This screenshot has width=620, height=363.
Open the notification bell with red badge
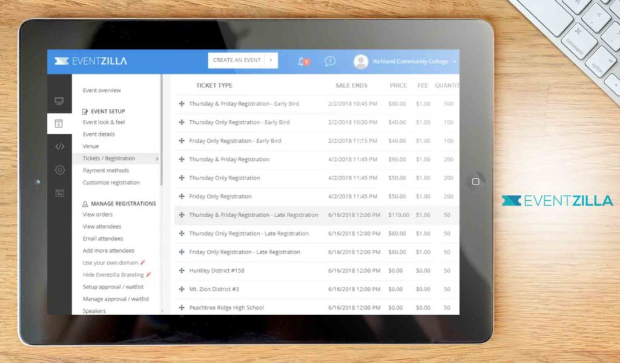tap(302, 61)
